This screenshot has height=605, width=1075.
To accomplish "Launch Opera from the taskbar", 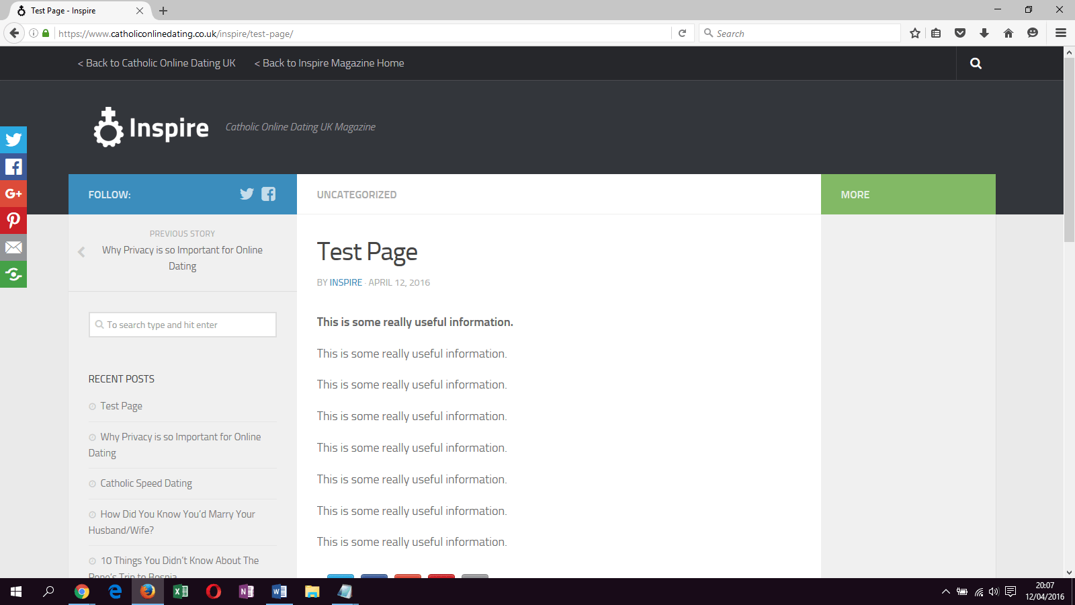I will tap(214, 592).
